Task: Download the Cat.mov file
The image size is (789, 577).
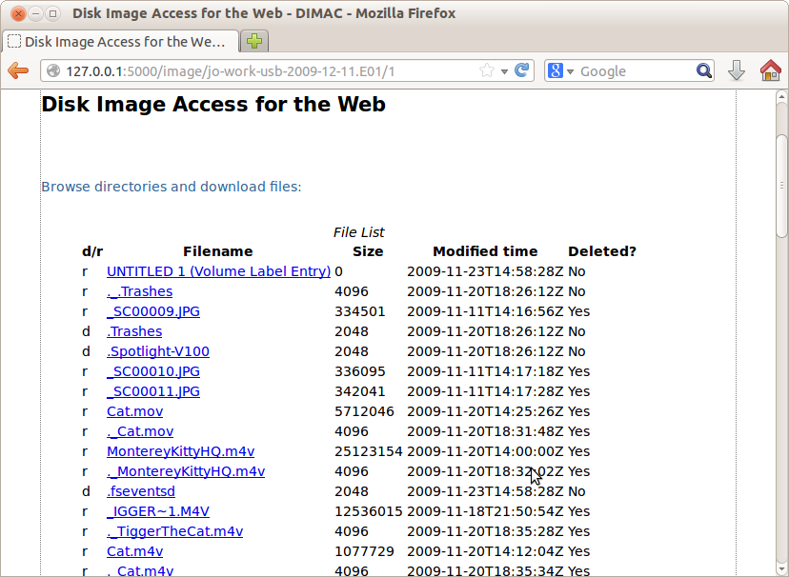Action: tap(135, 411)
